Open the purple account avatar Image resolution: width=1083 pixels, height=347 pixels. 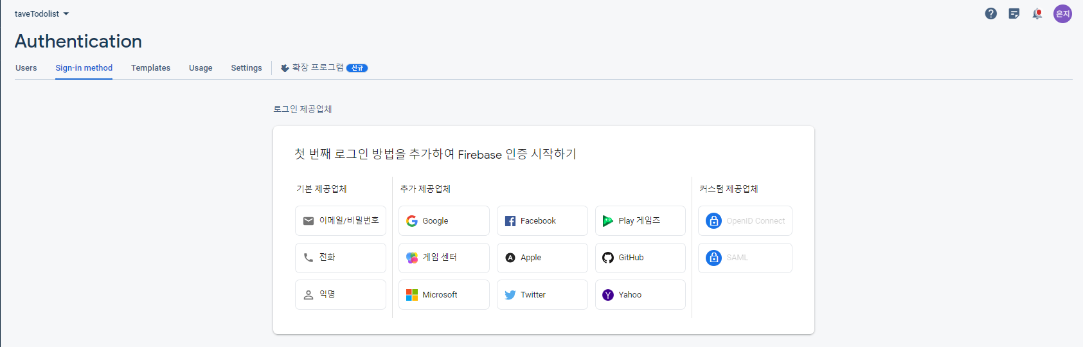[x=1062, y=13]
